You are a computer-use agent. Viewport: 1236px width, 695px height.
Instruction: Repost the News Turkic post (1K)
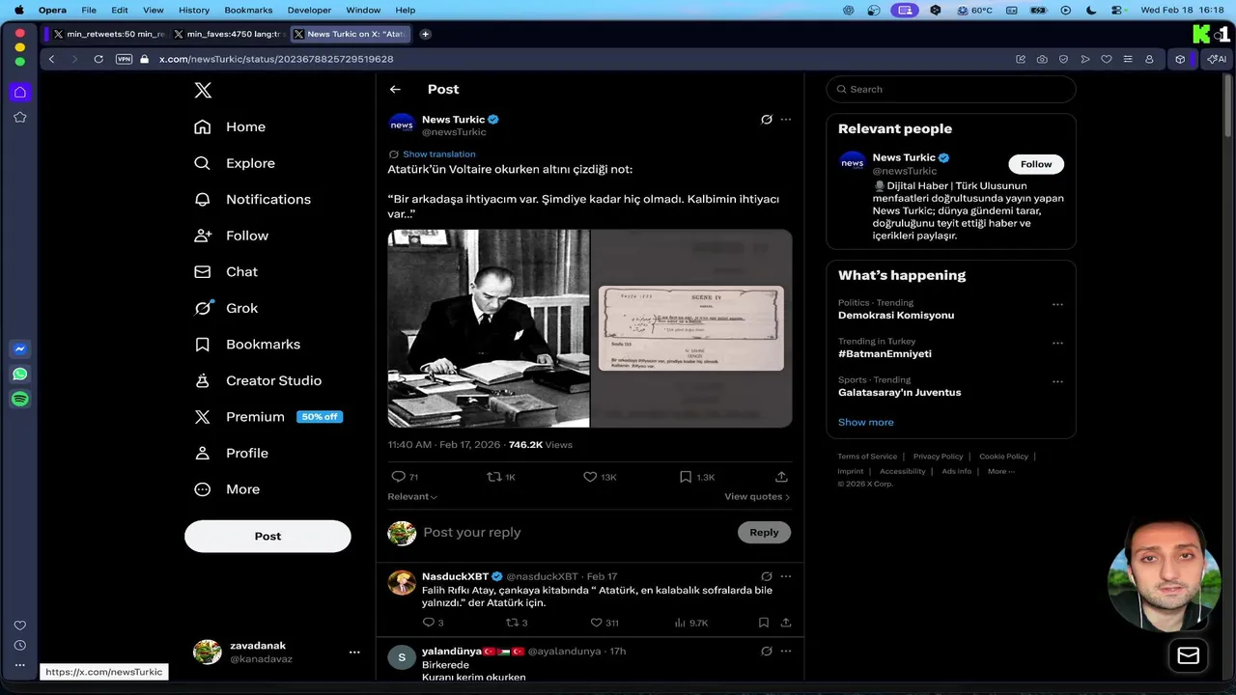click(494, 477)
